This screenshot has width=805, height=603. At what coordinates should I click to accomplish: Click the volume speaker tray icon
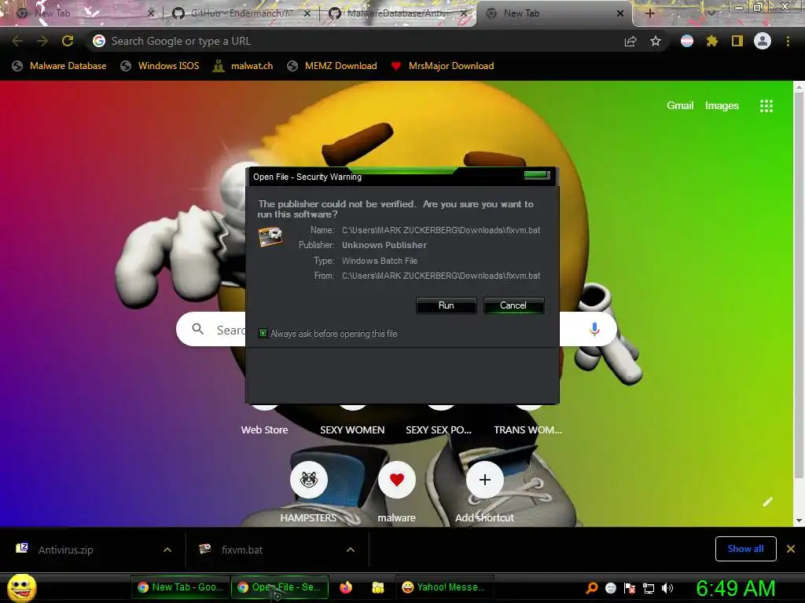coord(667,588)
